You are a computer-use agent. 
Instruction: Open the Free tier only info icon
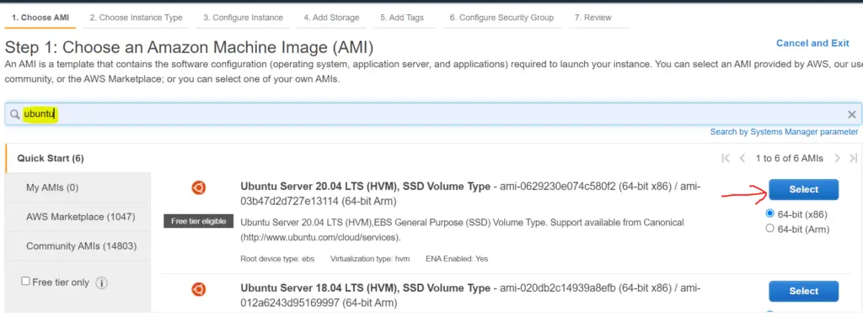(x=101, y=283)
